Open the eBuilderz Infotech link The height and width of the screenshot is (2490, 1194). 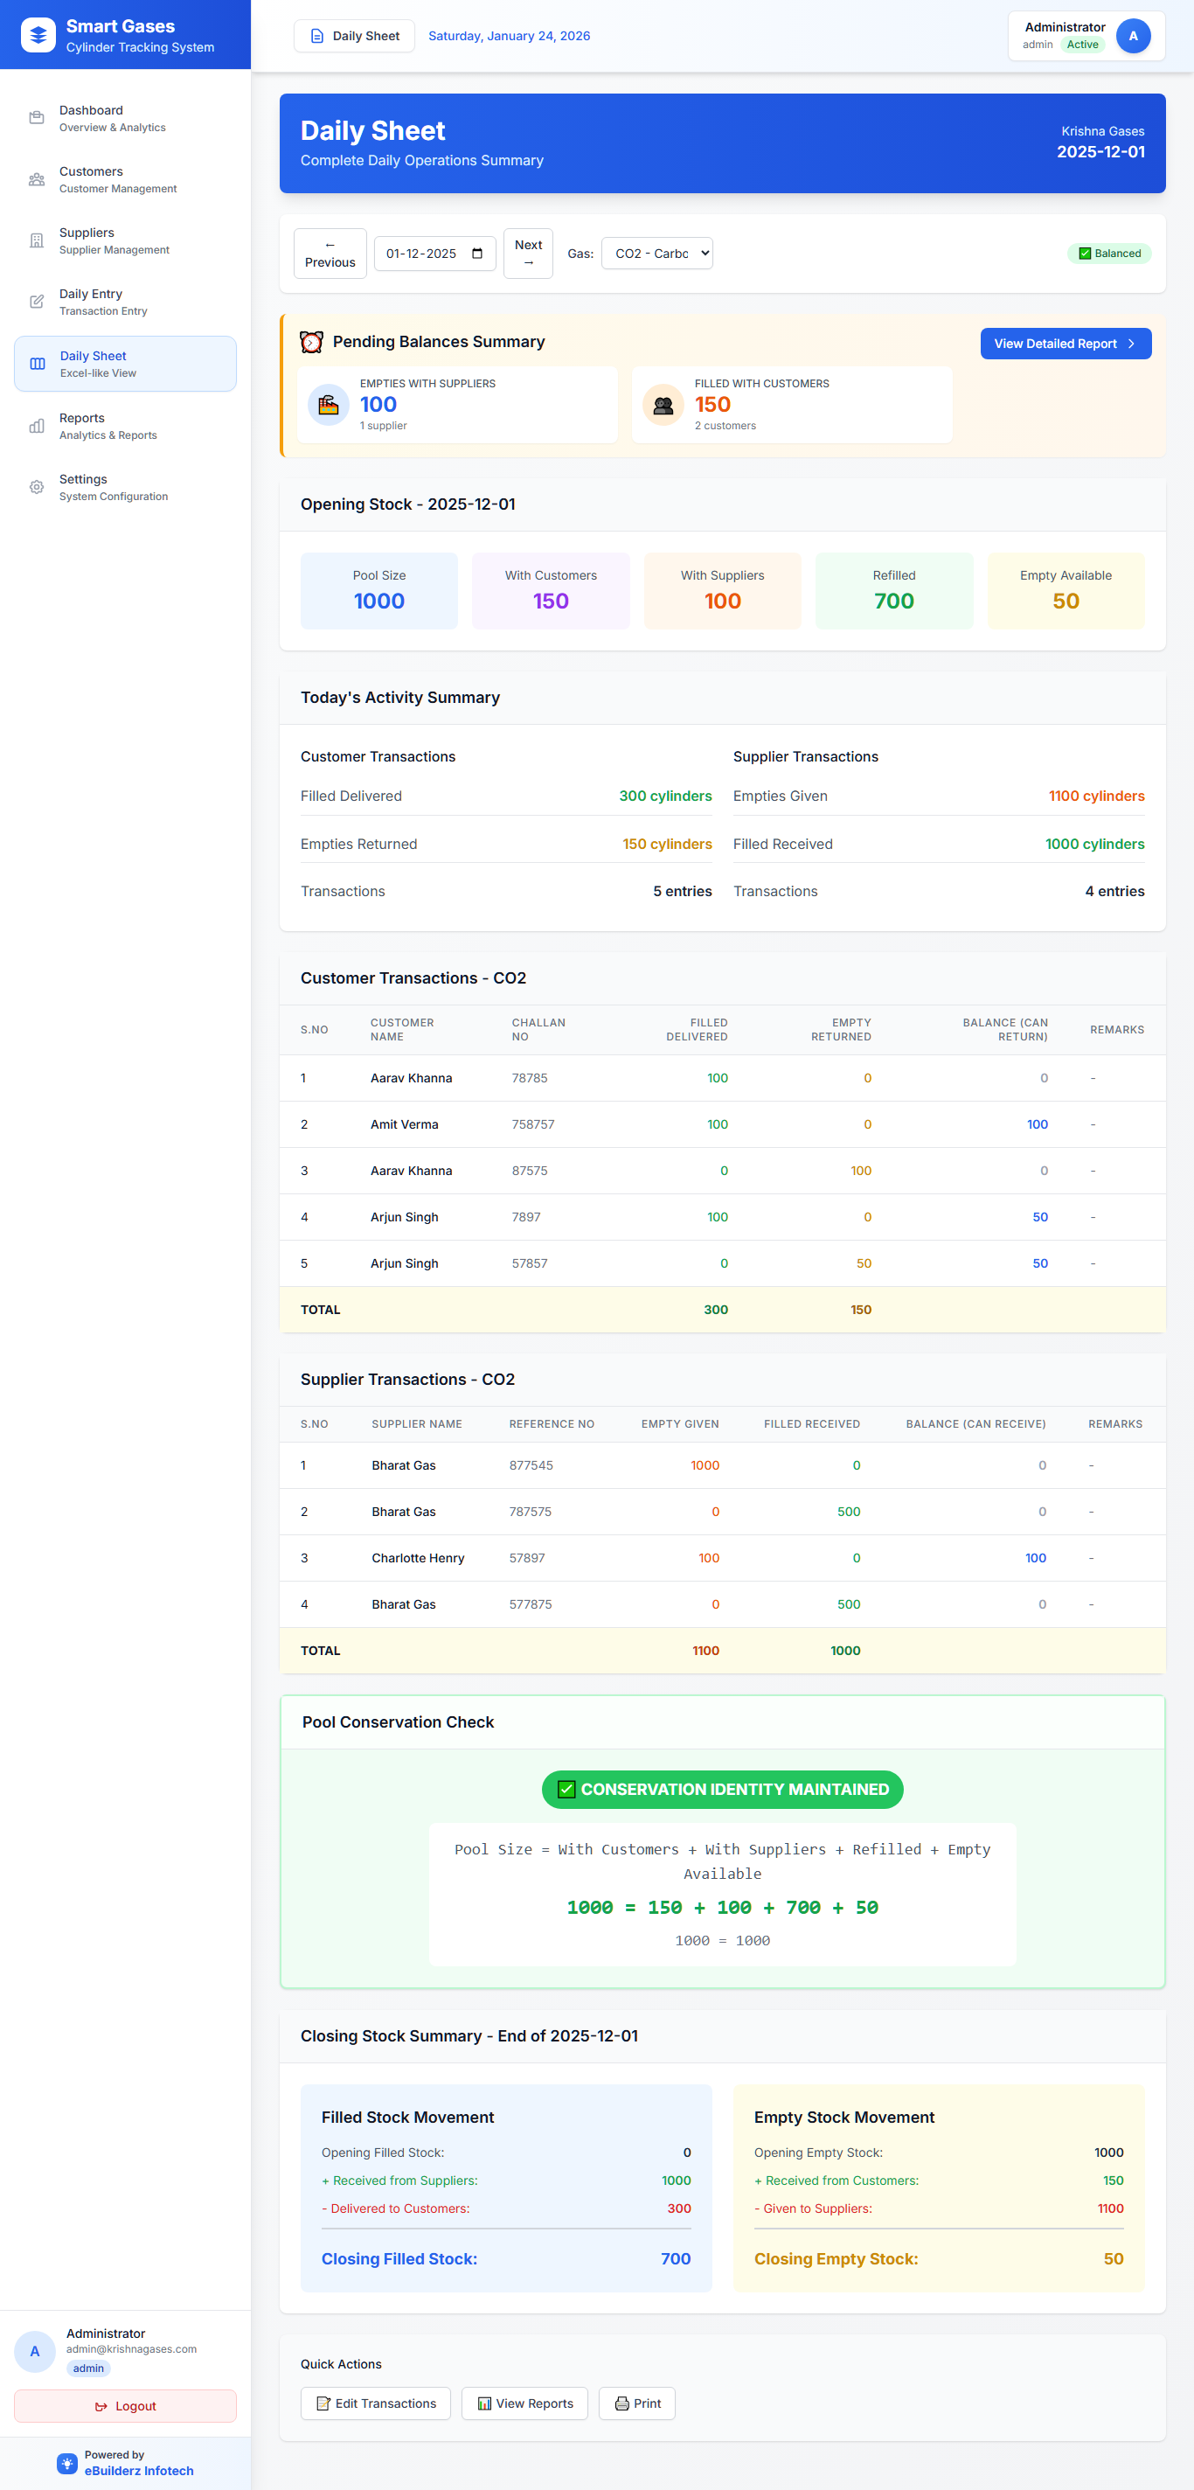click(139, 2471)
